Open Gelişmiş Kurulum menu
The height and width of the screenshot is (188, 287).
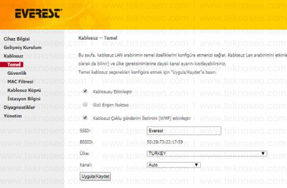[x=22, y=47]
